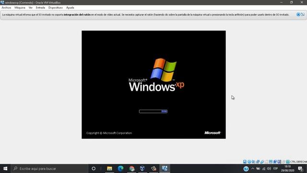Launch Microsoft Edge from the taskbar
This screenshot has width=307, height=173.
click(120, 169)
